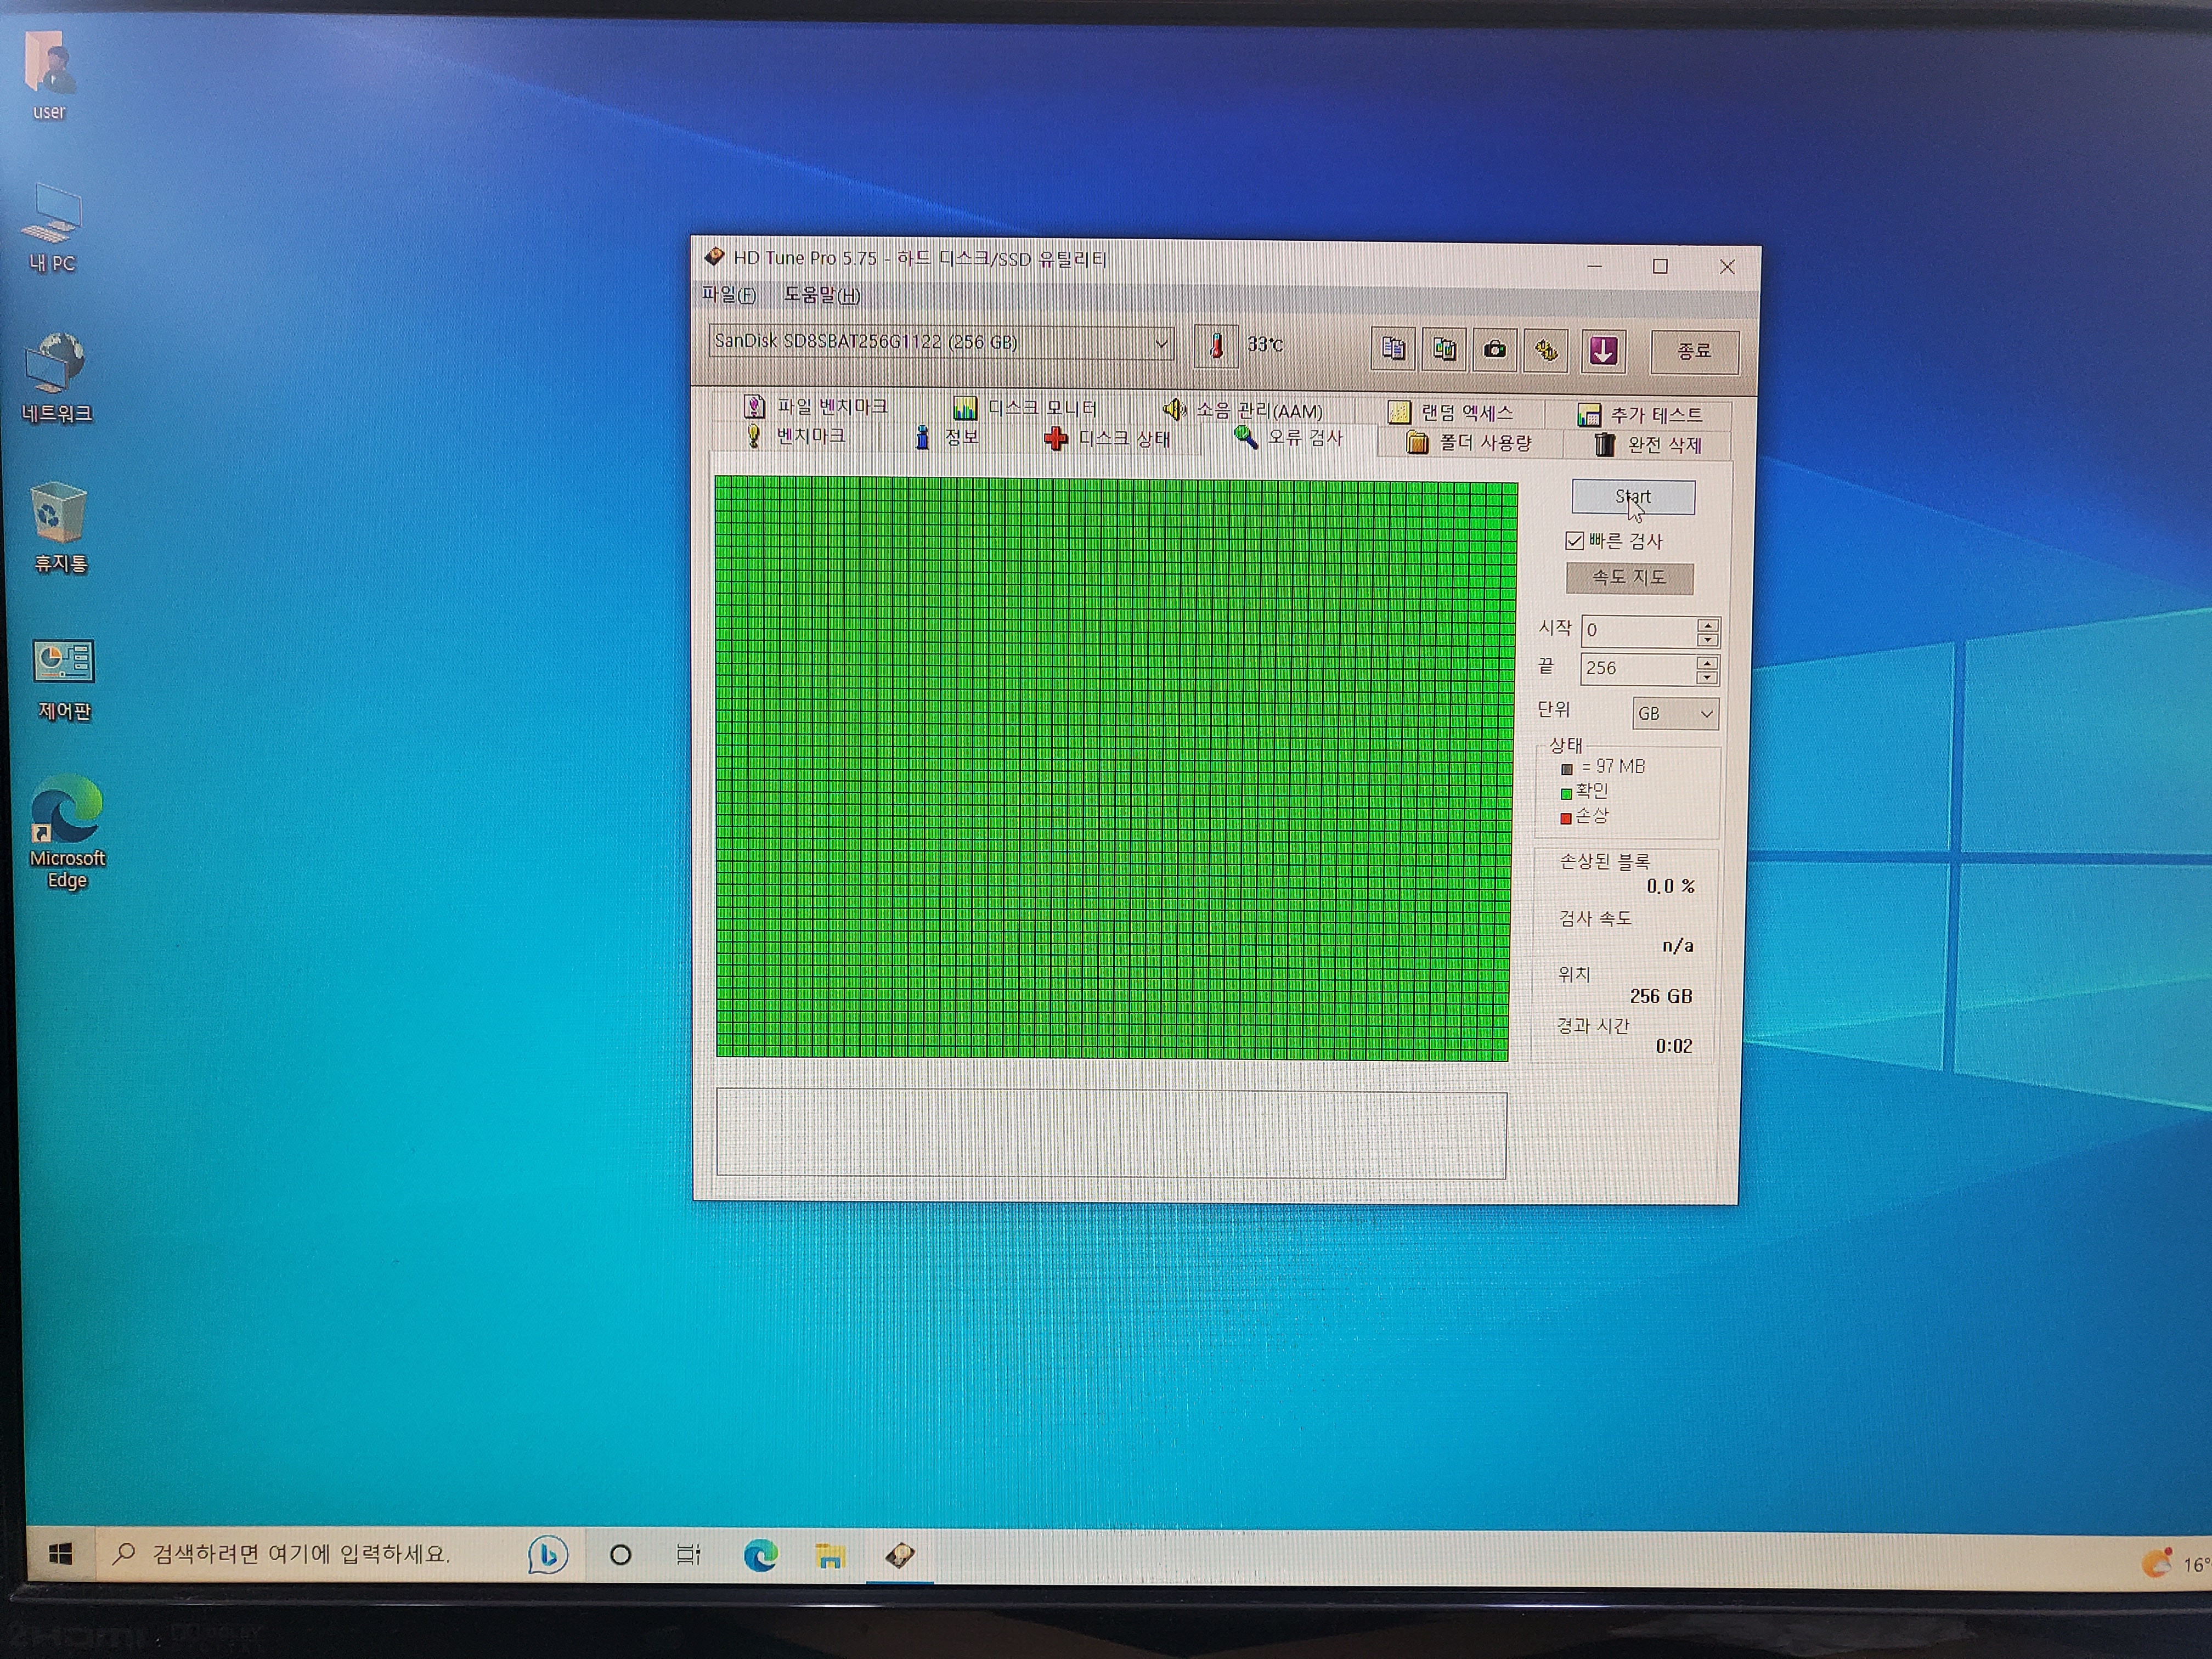Click copy screenshot to clipboard icon
The width and height of the screenshot is (2212, 1659).
pyautogui.click(x=1444, y=349)
